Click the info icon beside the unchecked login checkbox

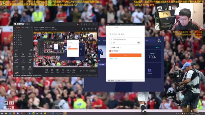click(120, 48)
